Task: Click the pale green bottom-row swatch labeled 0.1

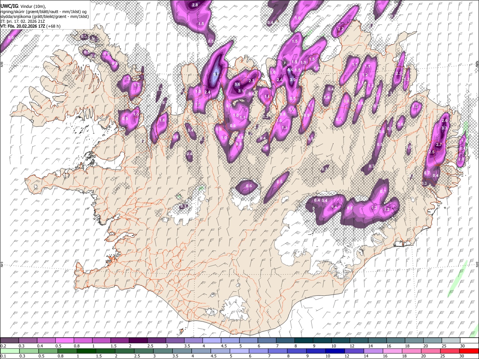Action: [x=9, y=351]
